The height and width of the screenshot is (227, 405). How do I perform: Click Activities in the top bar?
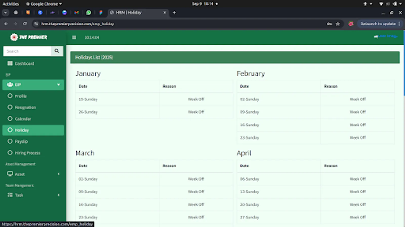[x=11, y=4]
